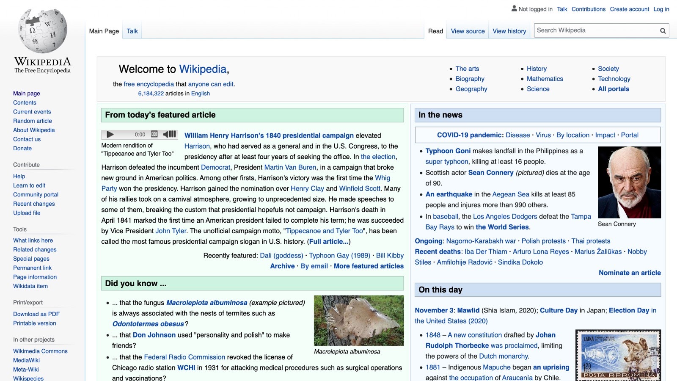The height and width of the screenshot is (381, 677).
Task: Open the COVID-19 pandemic Portal link
Action: 630,135
